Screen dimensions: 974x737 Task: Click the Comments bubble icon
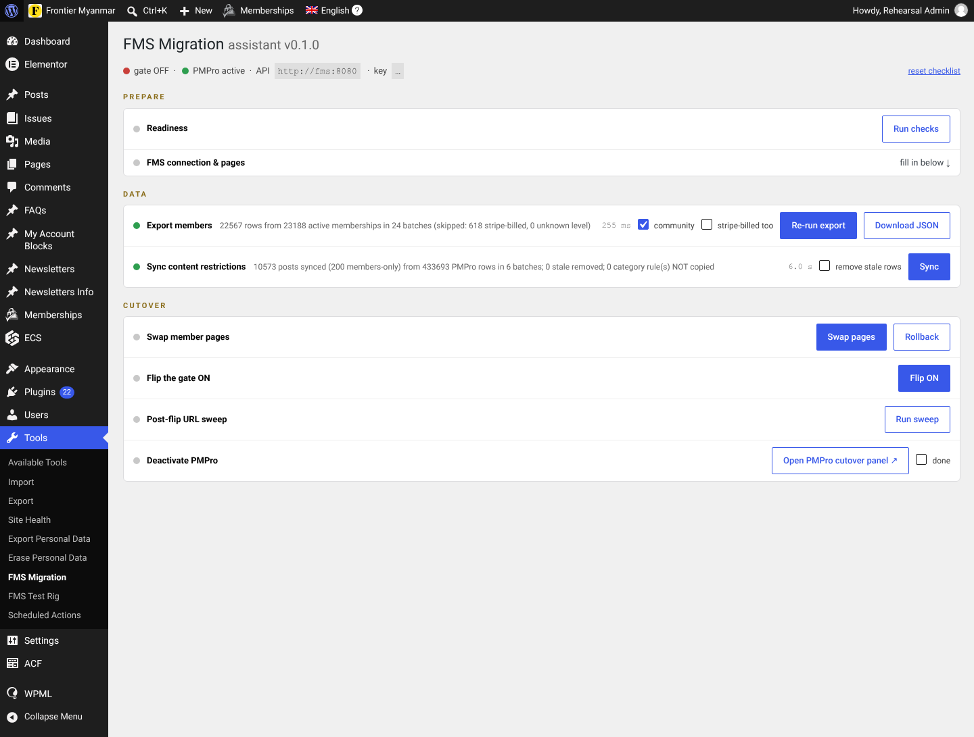[x=12, y=187]
